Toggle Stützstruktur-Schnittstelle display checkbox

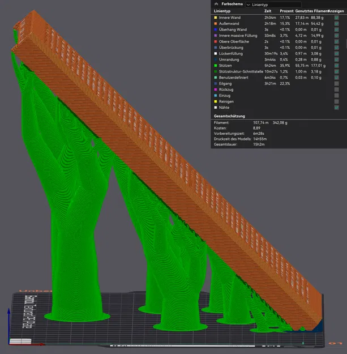(336, 71)
